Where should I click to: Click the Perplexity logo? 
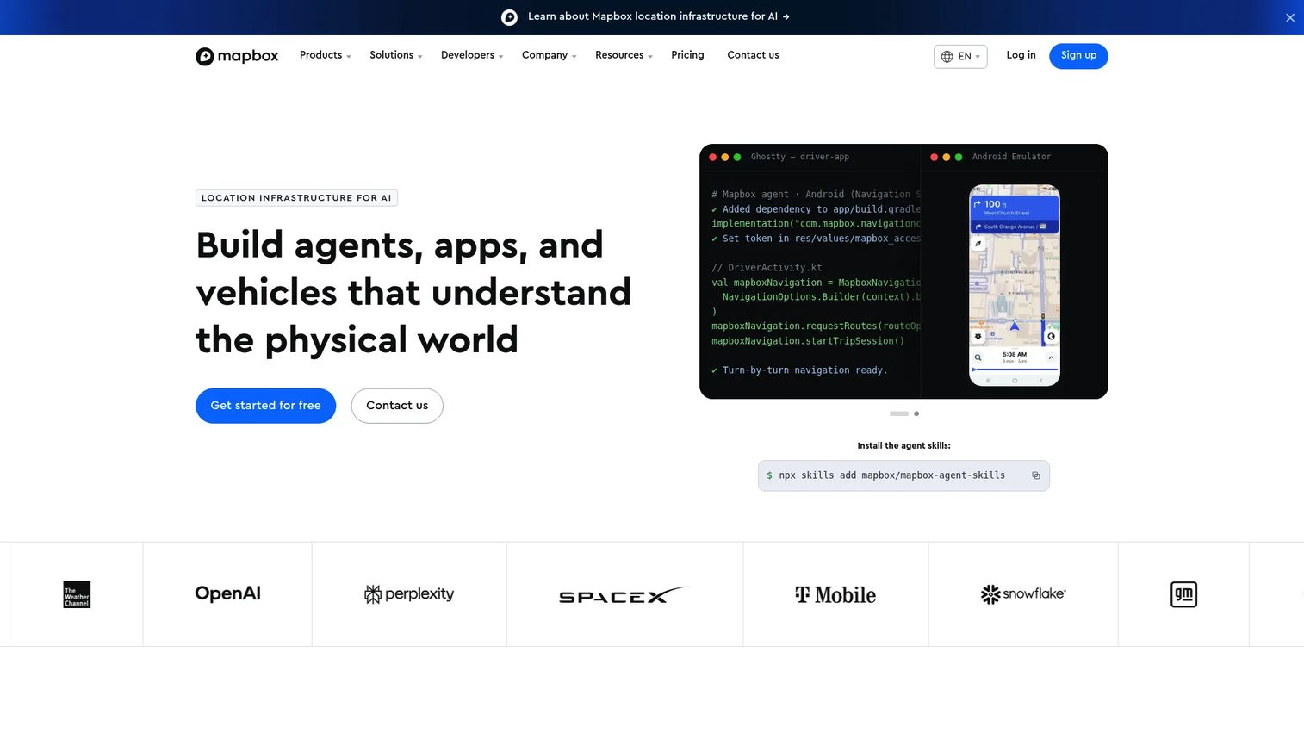click(409, 594)
